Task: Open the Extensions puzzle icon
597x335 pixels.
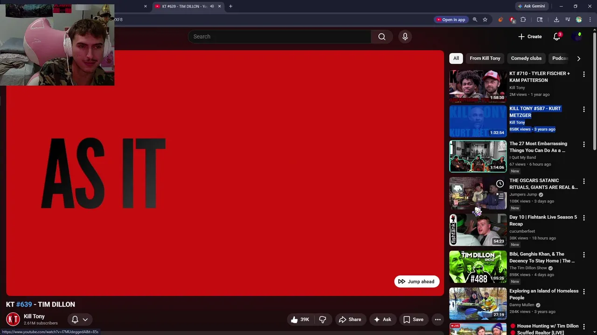Action: click(x=523, y=20)
